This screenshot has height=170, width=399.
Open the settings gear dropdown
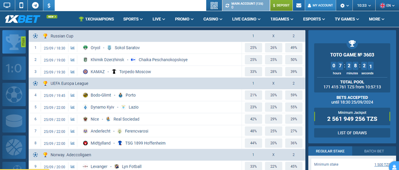[x=345, y=6]
